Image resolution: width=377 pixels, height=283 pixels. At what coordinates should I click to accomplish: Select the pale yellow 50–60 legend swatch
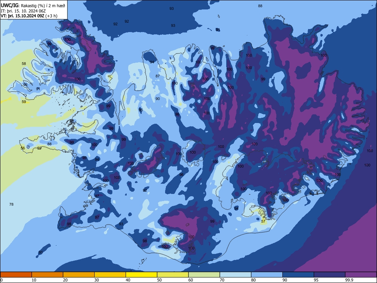tap(173, 275)
